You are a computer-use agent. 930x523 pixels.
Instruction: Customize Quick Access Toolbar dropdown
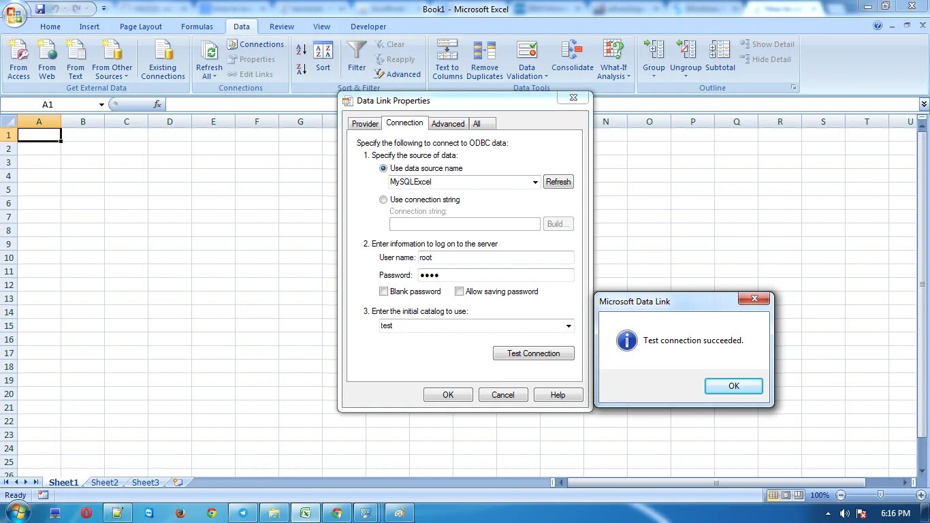[103, 9]
